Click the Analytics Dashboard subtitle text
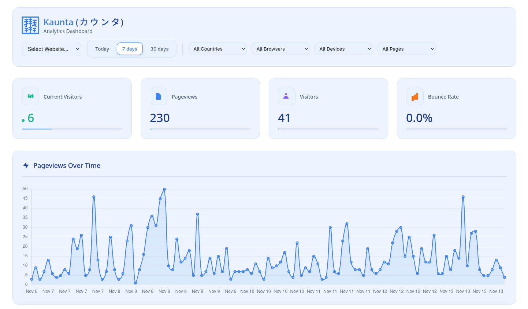 coord(68,31)
